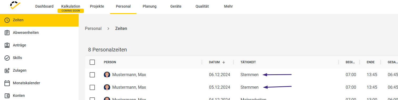Go to Personal in the breadcrumb
Image resolution: width=398 pixels, height=100 pixels.
click(x=93, y=28)
